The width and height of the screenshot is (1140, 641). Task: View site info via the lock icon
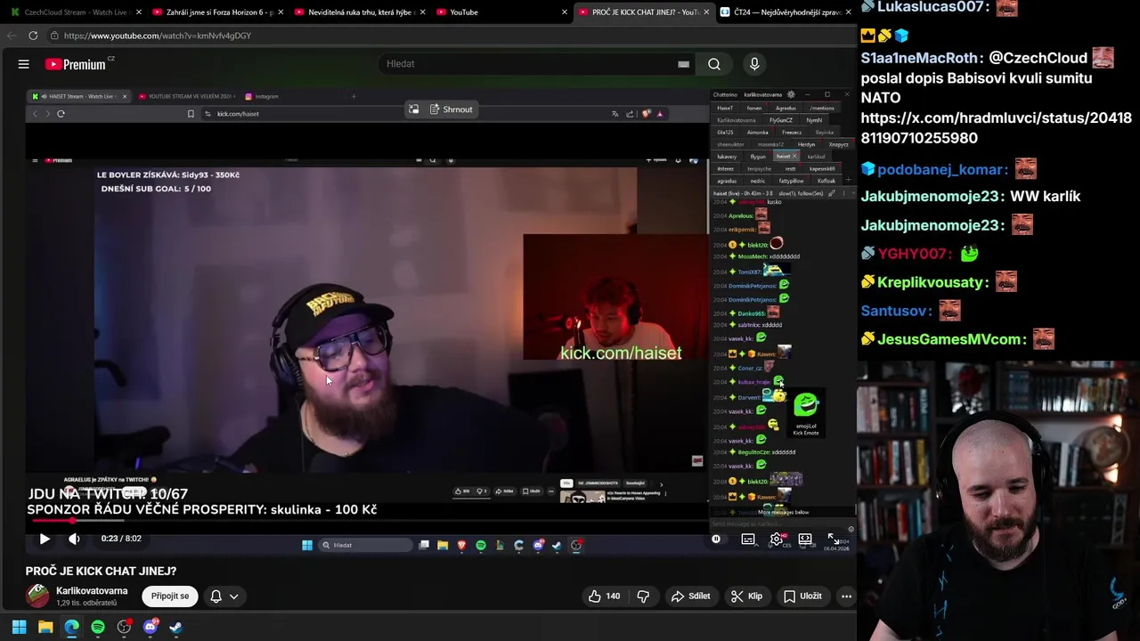pos(54,36)
